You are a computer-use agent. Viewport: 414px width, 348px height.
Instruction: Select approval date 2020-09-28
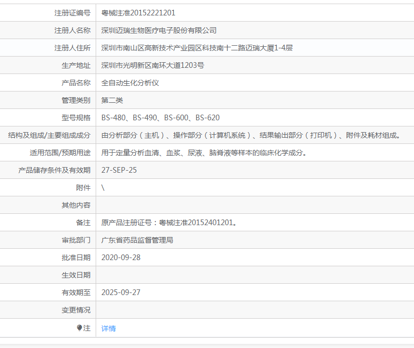pos(121,258)
